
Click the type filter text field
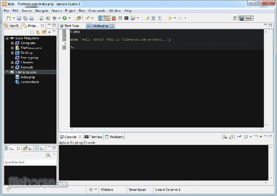tap(30, 162)
